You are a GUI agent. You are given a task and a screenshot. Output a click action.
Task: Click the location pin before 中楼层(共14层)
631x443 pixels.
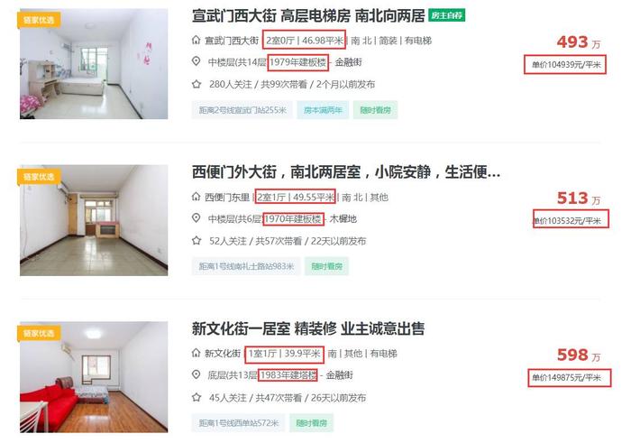196,61
